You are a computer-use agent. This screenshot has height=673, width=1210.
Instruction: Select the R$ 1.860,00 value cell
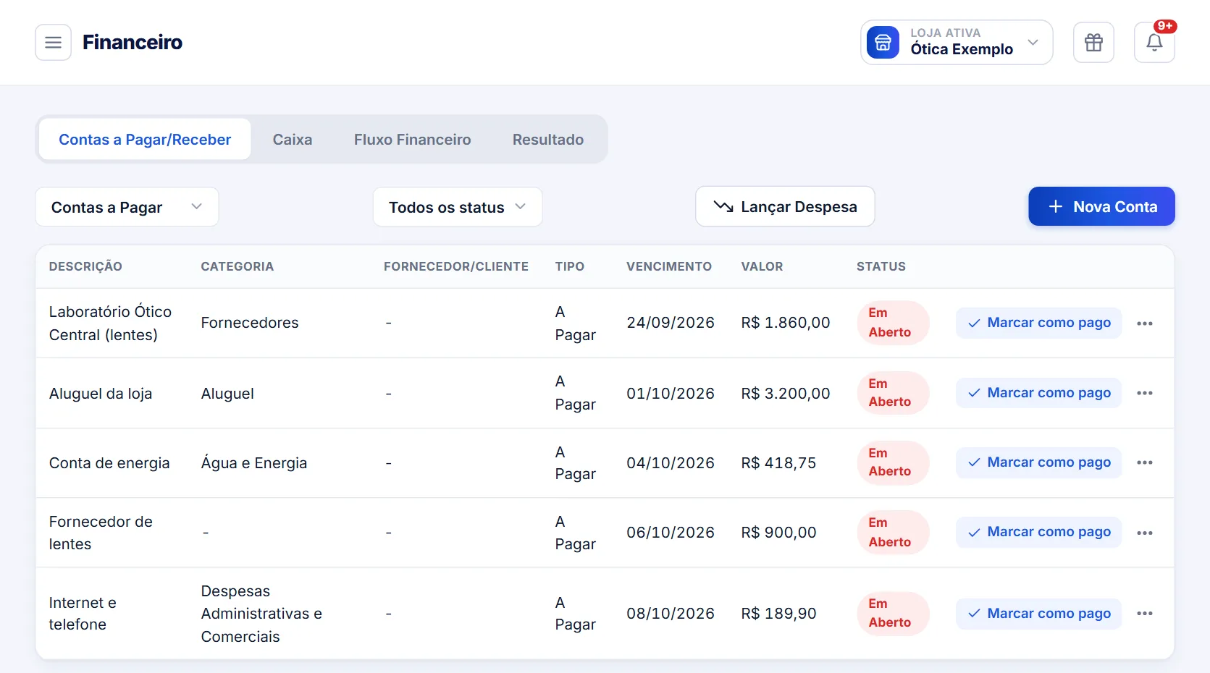(786, 323)
